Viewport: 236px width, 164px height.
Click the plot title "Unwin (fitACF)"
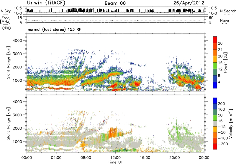pyautogui.click(x=46, y=3)
